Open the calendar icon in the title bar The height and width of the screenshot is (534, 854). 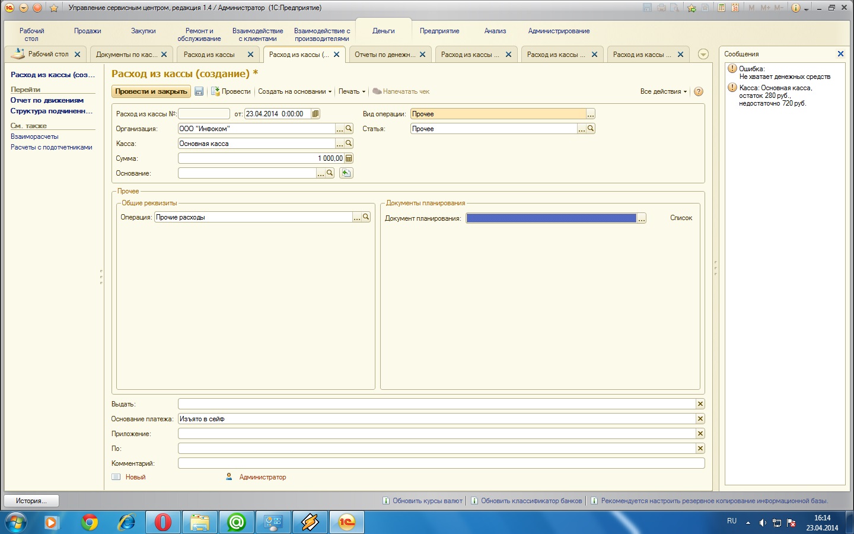point(735,8)
